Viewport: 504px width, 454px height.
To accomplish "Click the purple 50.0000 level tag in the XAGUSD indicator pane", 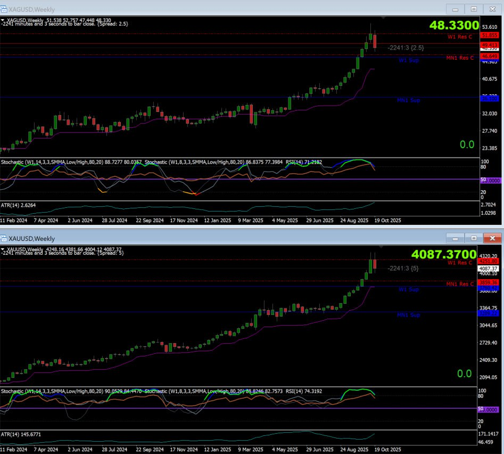I will click(x=491, y=181).
